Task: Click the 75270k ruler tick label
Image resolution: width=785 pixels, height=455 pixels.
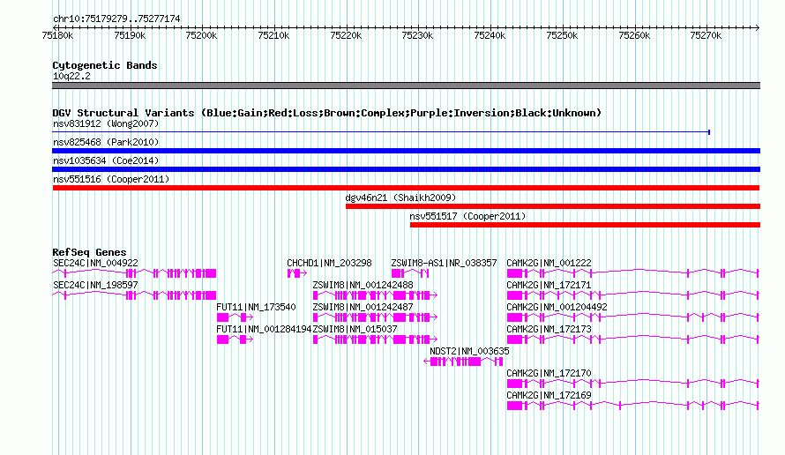Action: (706, 35)
